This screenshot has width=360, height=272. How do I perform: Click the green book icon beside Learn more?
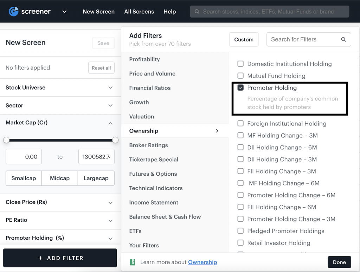(133, 262)
